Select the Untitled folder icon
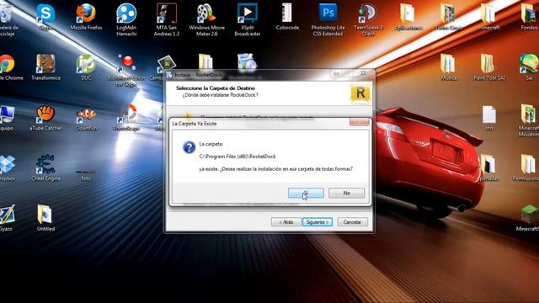 tap(45, 218)
